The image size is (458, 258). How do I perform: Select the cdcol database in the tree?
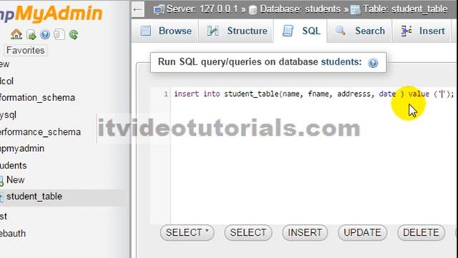point(6,81)
